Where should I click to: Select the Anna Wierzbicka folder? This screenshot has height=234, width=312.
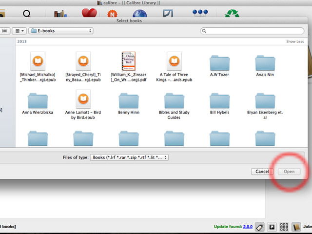pos(38,104)
